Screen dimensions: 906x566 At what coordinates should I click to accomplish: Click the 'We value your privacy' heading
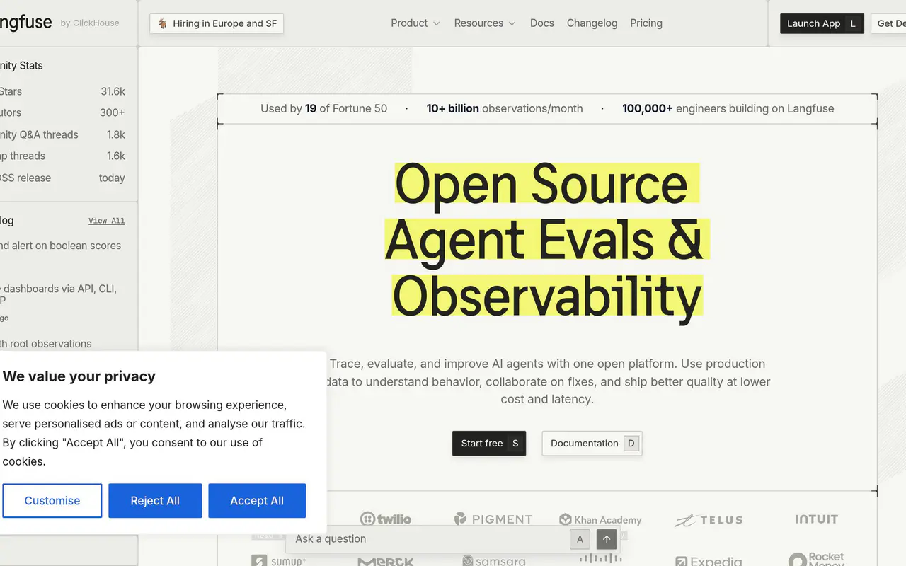[79, 376]
